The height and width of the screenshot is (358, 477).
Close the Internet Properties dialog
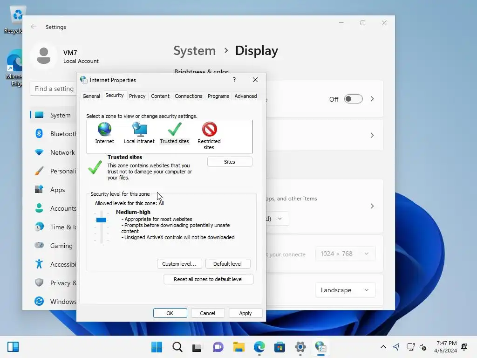(255, 80)
